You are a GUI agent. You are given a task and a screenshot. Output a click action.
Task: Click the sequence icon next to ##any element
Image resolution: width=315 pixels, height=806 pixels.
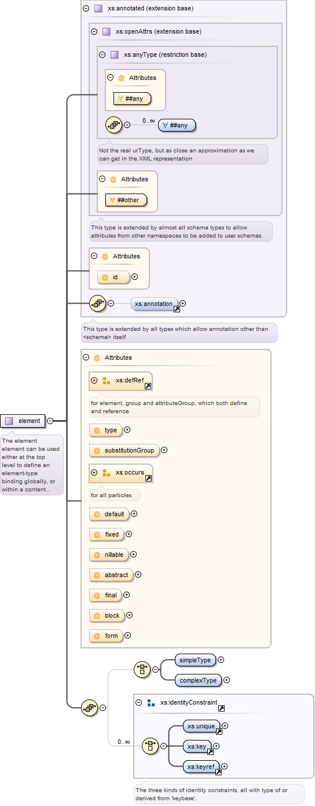113,124
